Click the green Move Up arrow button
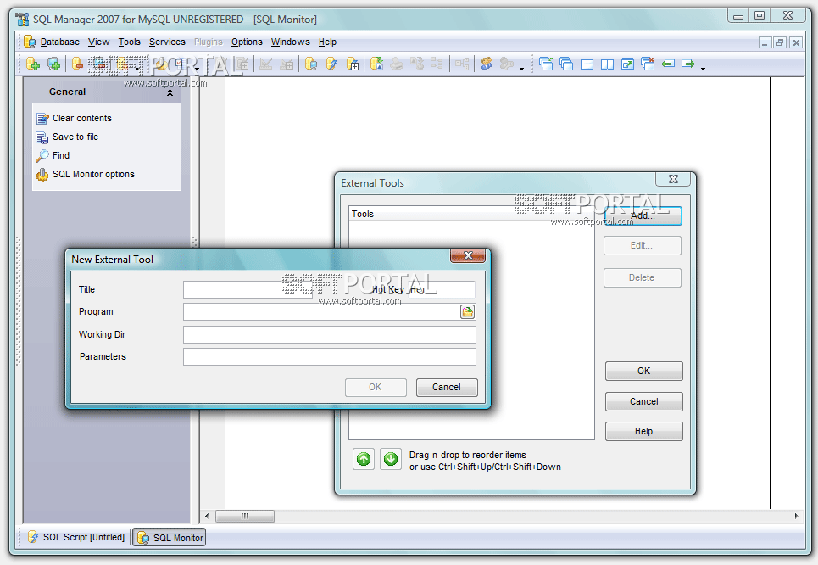The width and height of the screenshot is (818, 565). [x=364, y=459]
